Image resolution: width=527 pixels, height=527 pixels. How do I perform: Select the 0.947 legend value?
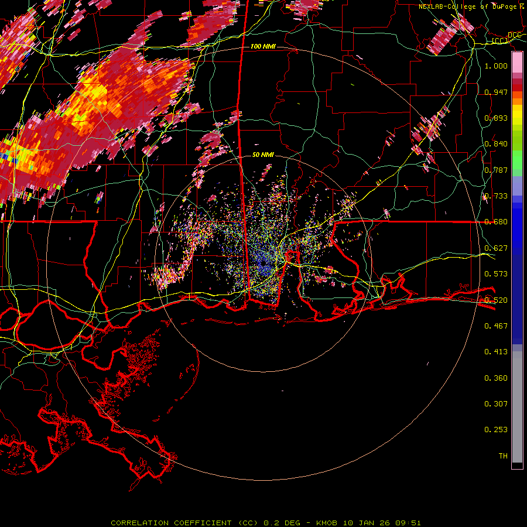point(496,92)
